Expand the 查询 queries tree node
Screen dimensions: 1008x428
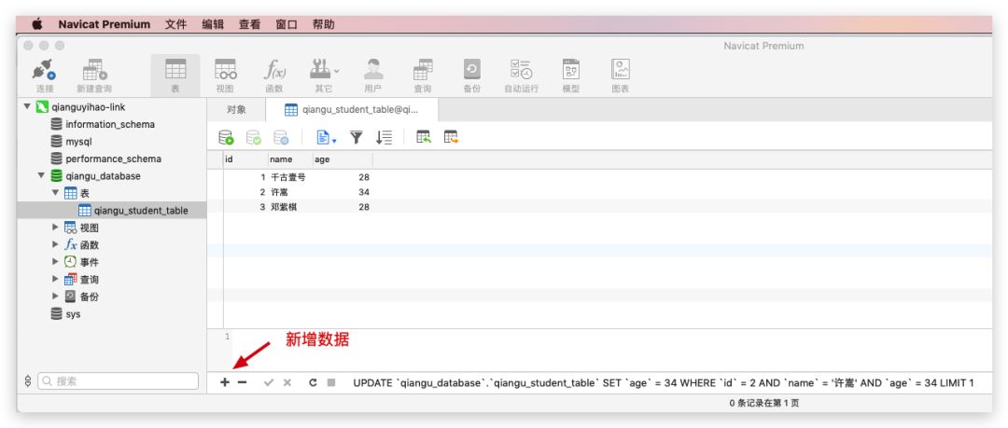(x=55, y=280)
